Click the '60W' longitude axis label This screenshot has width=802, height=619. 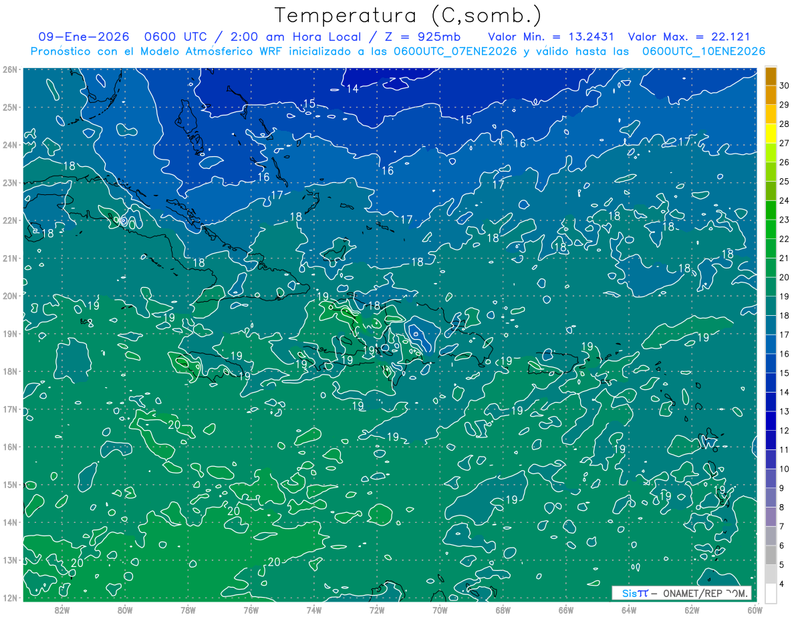coord(755,610)
